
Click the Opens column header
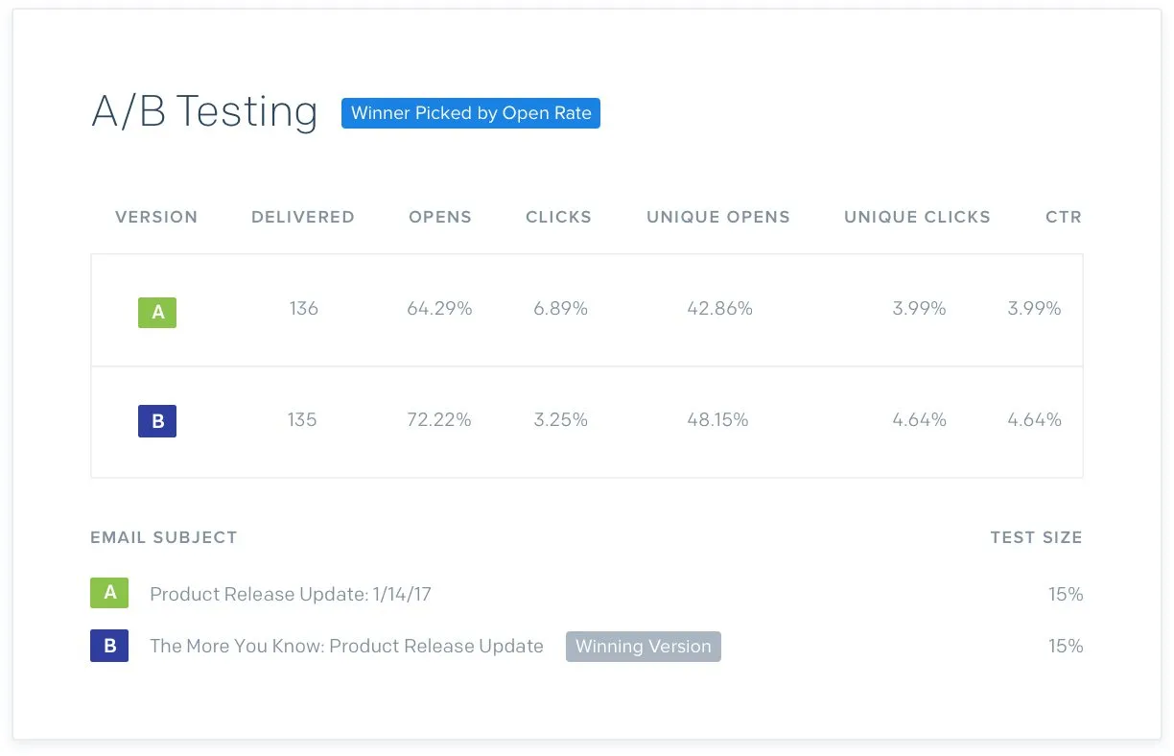(440, 217)
